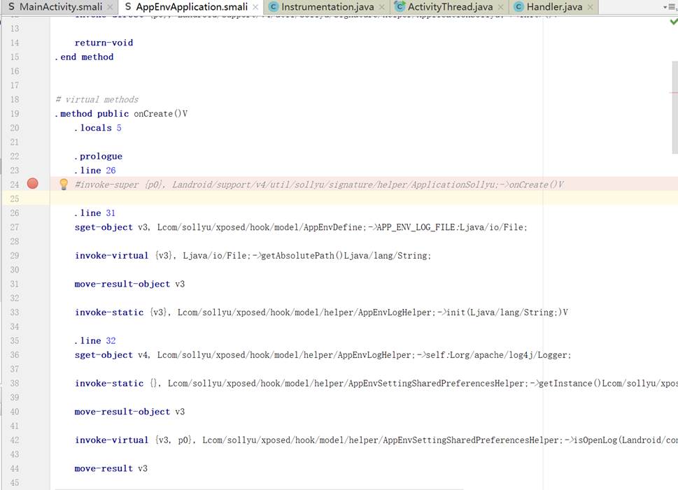Viewport: 678px width, 490px height.
Task: Click the class icon on Instrumentation.java tab
Action: pos(273,7)
